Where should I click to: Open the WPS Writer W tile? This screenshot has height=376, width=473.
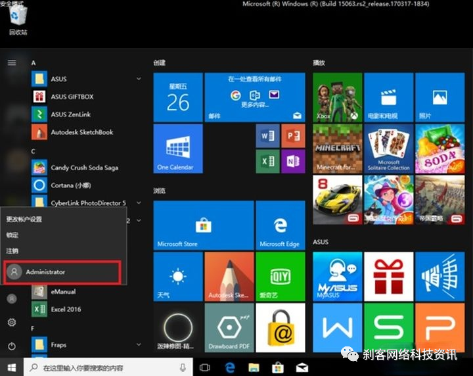338,328
